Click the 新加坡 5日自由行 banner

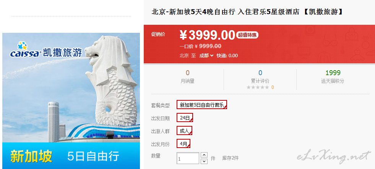point(71,156)
